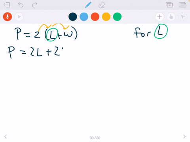Open the slide background/paper options icon
The height and width of the screenshot is (142, 190).
click(183, 5)
